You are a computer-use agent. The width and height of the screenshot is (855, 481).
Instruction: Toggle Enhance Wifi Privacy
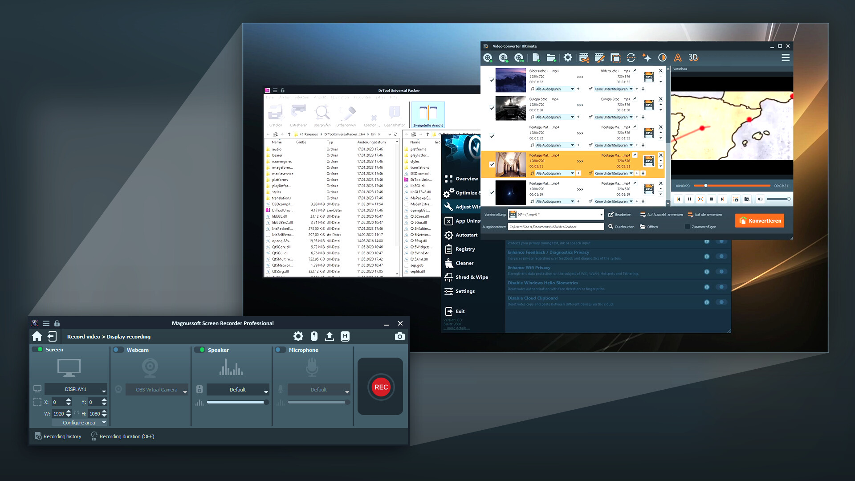click(x=722, y=271)
